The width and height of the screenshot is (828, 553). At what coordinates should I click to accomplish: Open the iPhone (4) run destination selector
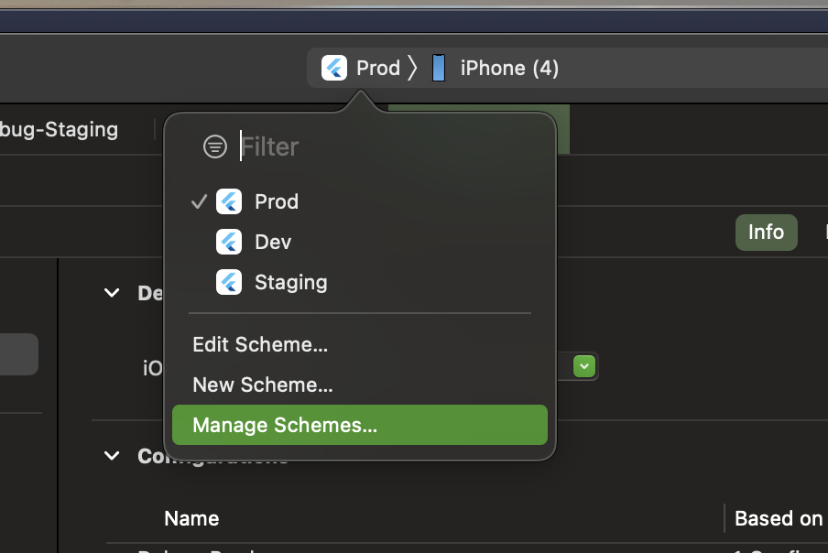point(508,68)
